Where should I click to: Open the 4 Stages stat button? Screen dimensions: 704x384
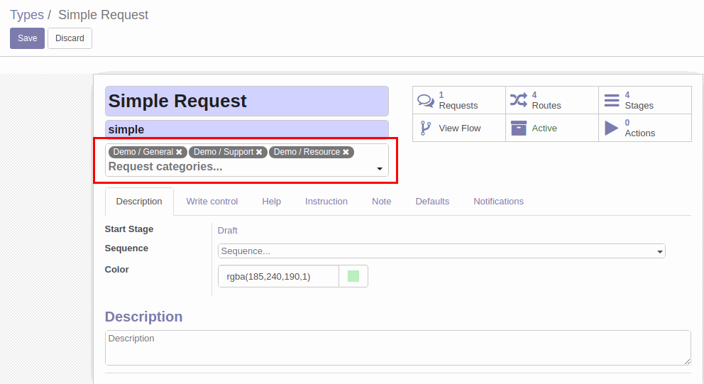644,100
